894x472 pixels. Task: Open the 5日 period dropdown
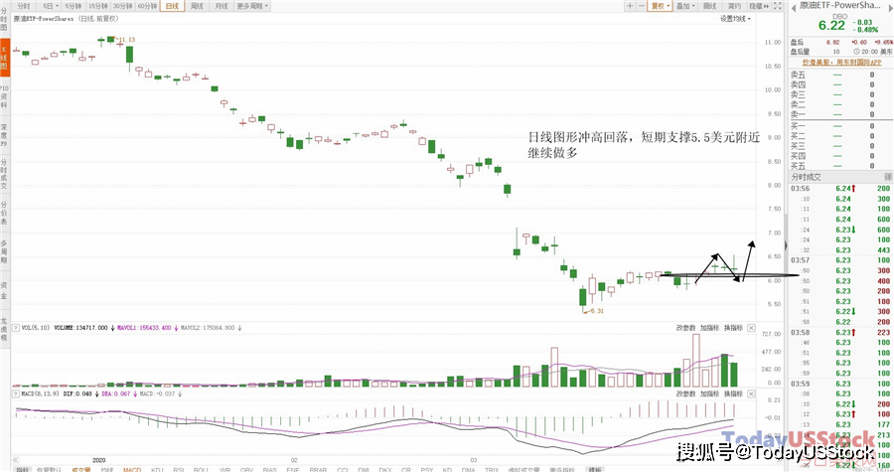point(51,6)
